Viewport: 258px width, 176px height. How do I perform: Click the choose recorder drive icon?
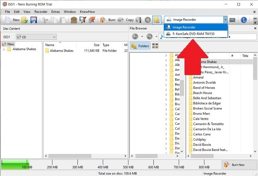(x=232, y=20)
